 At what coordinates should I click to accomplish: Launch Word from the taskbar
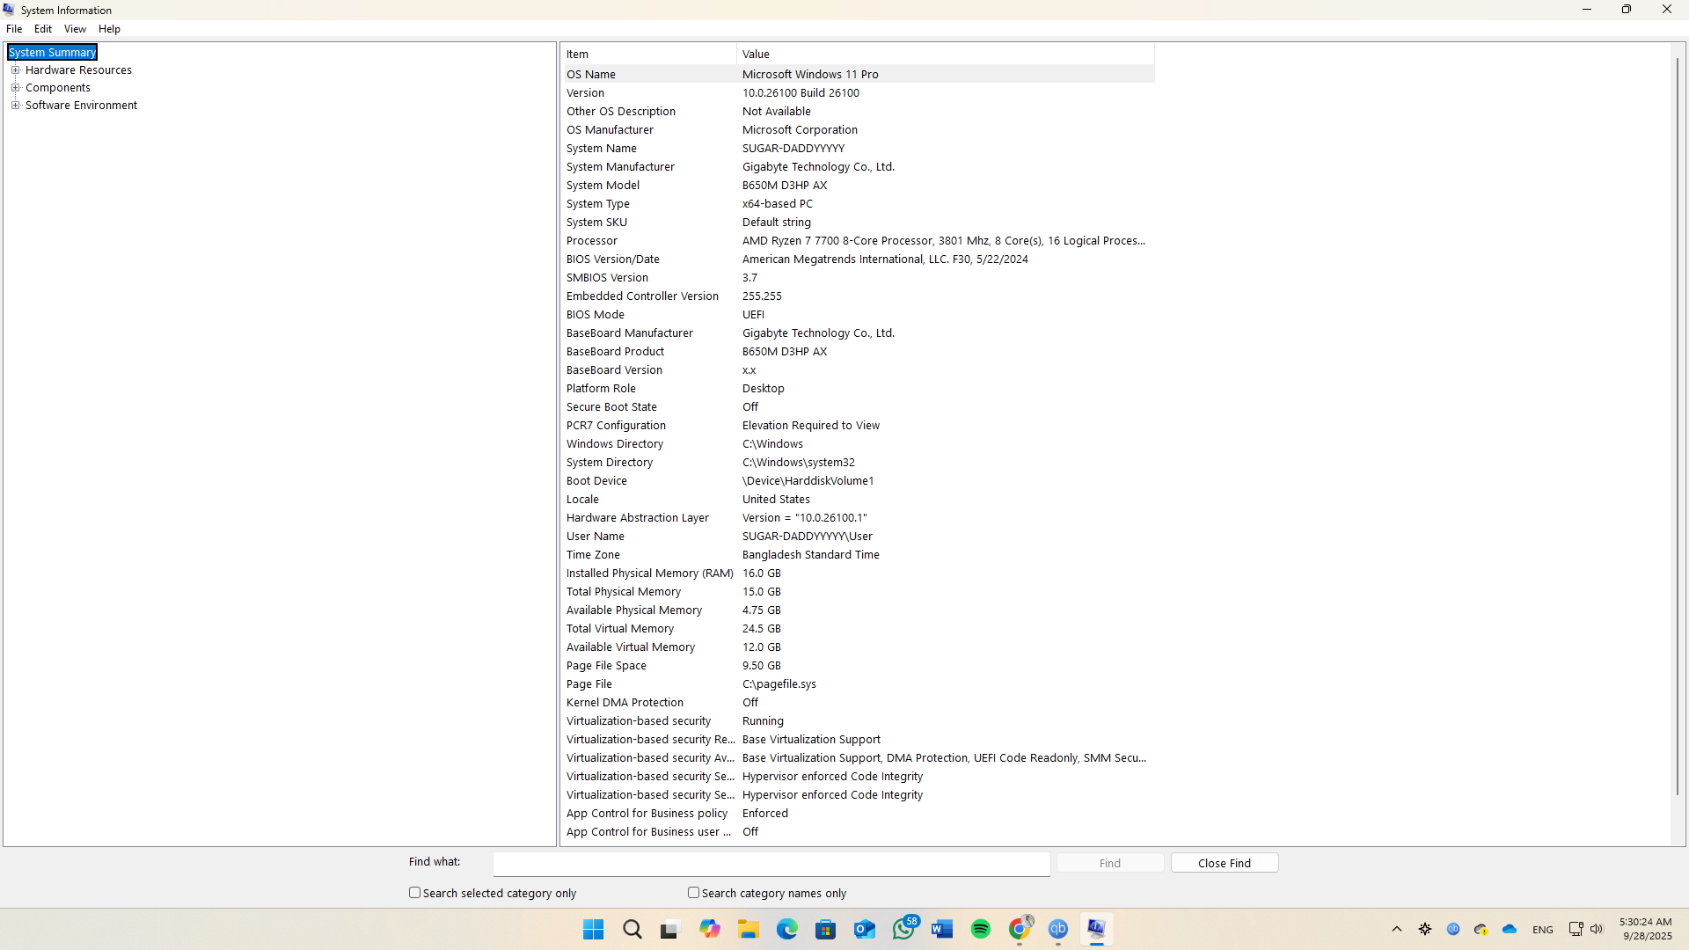(x=942, y=929)
